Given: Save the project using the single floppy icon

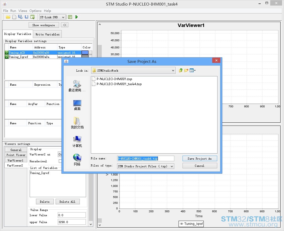Looking at the screenshot, I should 26,17.
